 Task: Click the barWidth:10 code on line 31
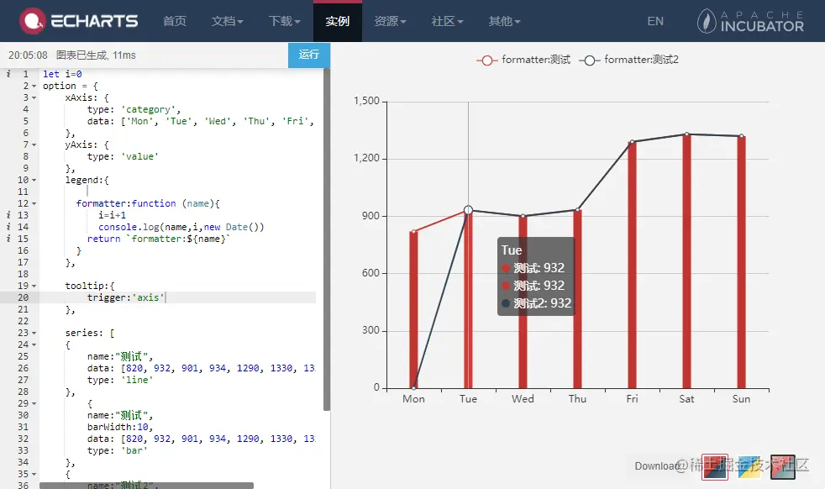click(x=120, y=427)
